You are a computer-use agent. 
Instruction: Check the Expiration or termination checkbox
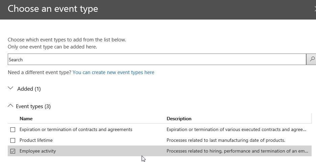point(13,130)
